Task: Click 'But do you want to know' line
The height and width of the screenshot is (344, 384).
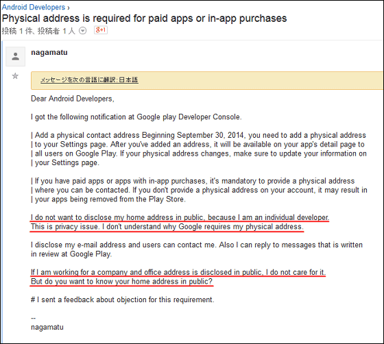Action: pyautogui.click(x=122, y=282)
